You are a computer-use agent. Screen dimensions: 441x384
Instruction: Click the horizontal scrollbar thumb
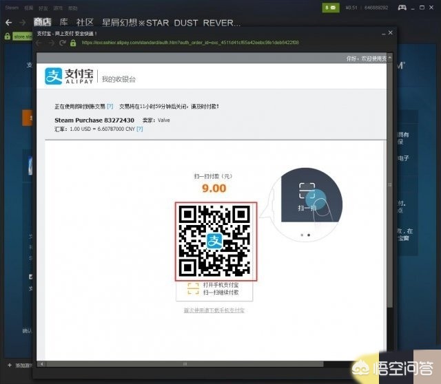coord(185,364)
